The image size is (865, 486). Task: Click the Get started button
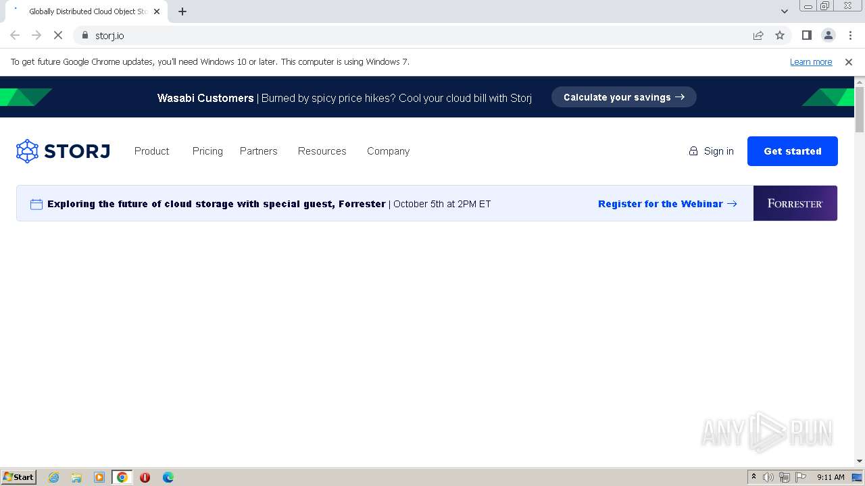point(793,151)
